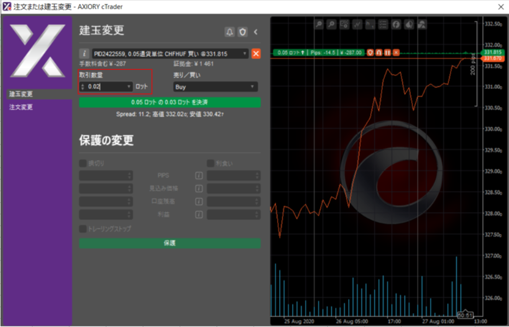This screenshot has width=509, height=327.
Task: Click the '手数料含む ¥ -287' text
Action: pyautogui.click(x=103, y=64)
